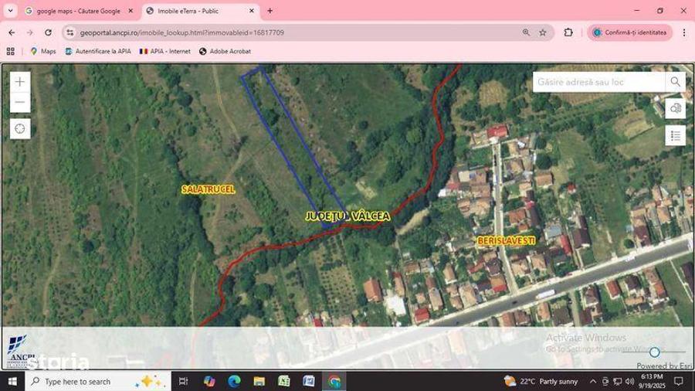The image size is (695, 391).
Task: Open the Windows Start menu
Action: (12, 381)
